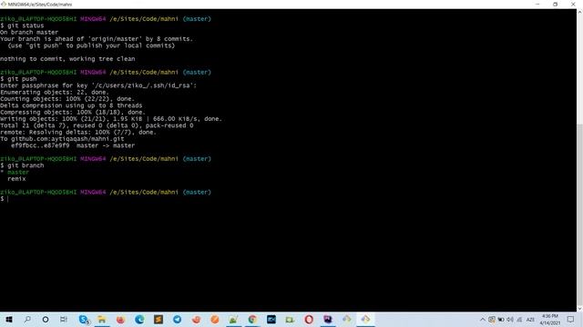583x327 pixels.
Task: Click terminal scrollbar up arrow
Action: click(579, 12)
